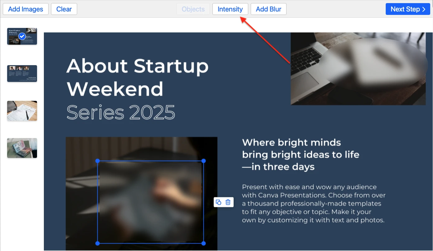Select the top-left handle of blur box
Screen dimensions: 433x251
(97, 161)
